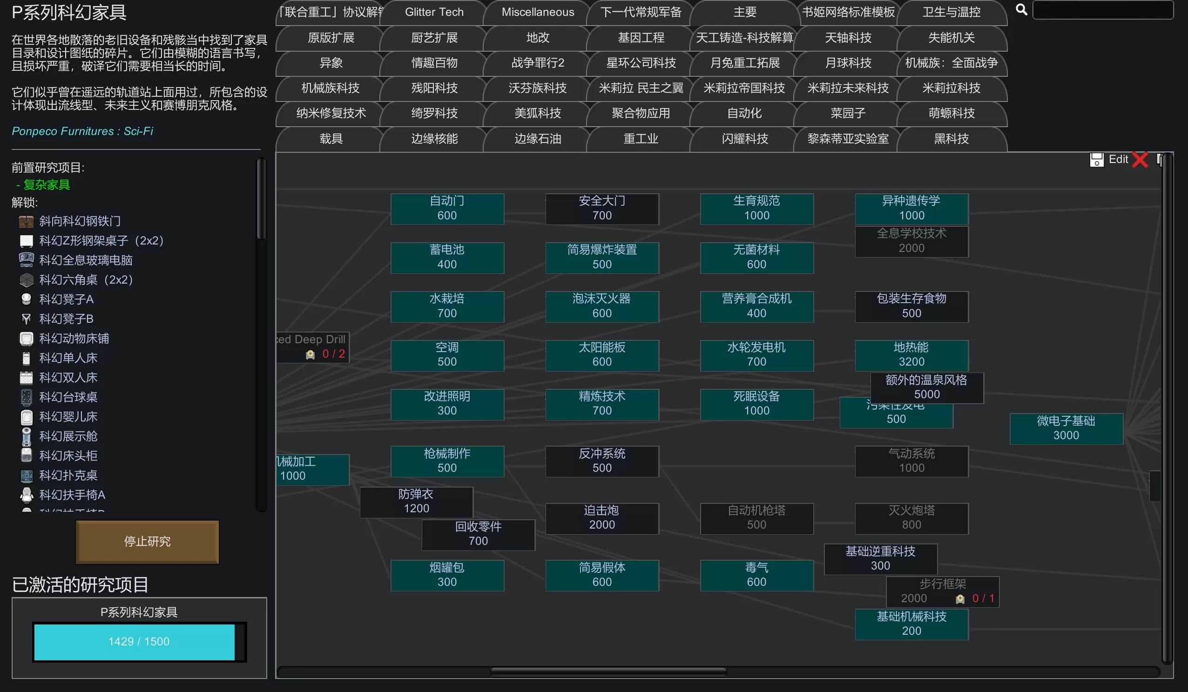This screenshot has height=692, width=1188.
Task: Switch to the Glitter Tech tab
Action: [x=434, y=12]
